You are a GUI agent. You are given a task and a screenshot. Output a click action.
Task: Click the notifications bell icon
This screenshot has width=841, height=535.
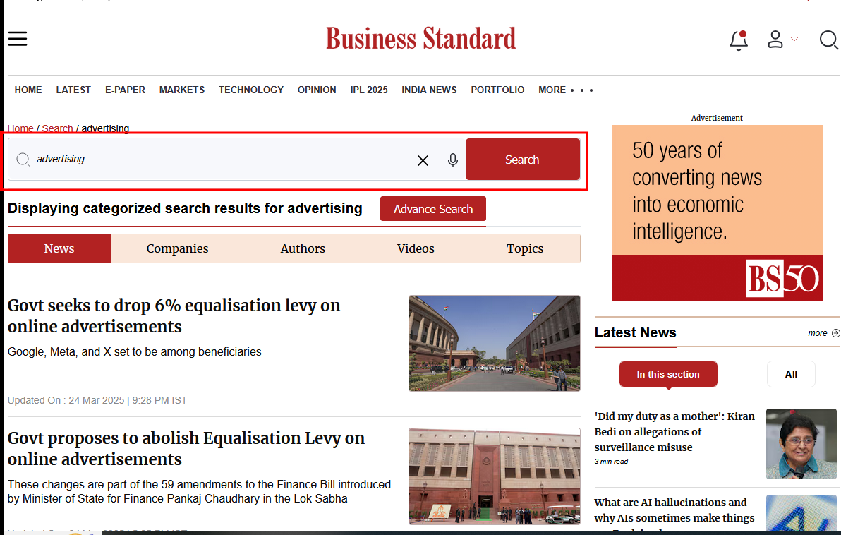pos(738,40)
